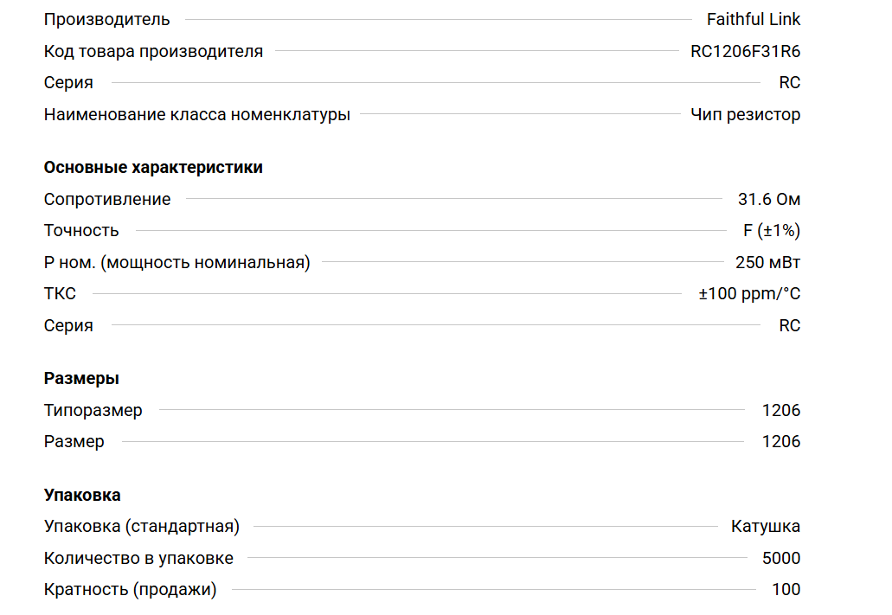
Task: Click the Faithful Link manufacturer value
Action: click(x=753, y=19)
